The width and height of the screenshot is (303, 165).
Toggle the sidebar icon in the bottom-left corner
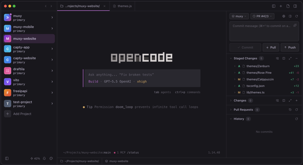[7, 159]
